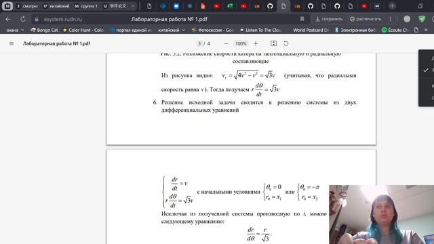The image size is (434, 244).
Task: Bookmark this page using ribbon icon
Action: point(302,19)
